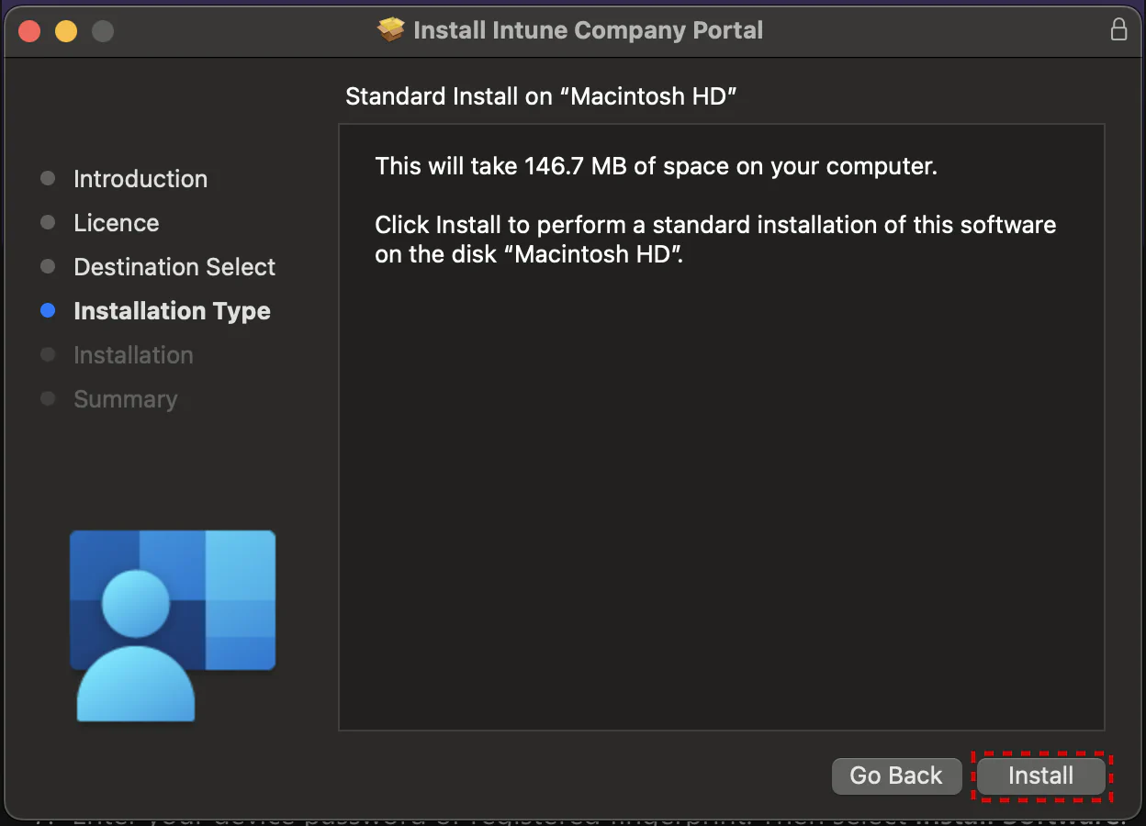Click the '146.7 MB of space' text line
This screenshot has width=1146, height=826.
657,167
